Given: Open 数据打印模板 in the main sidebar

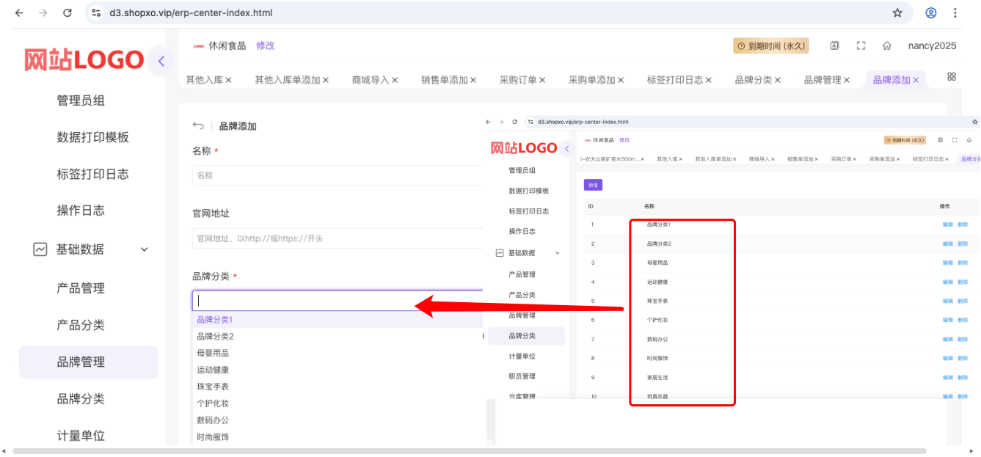Looking at the screenshot, I should coord(92,137).
